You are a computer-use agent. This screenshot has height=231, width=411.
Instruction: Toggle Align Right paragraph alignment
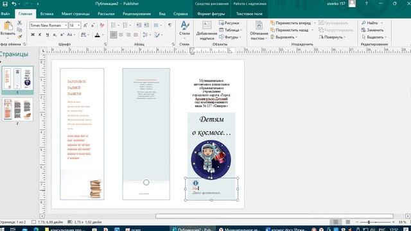(x=128, y=35)
